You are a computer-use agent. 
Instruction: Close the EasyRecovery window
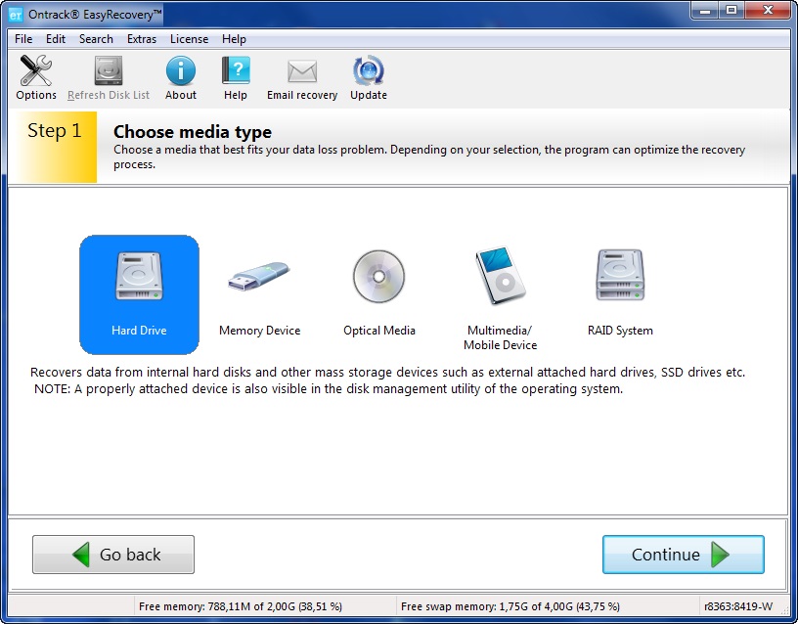point(769,10)
